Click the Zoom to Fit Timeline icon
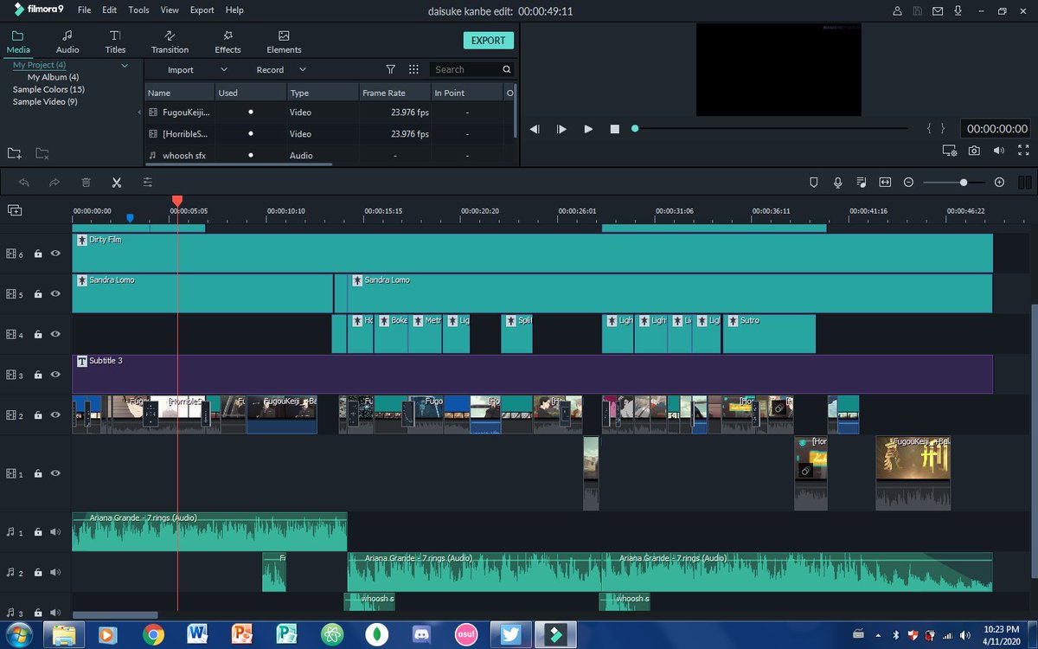Image resolution: width=1038 pixels, height=649 pixels. click(x=885, y=183)
